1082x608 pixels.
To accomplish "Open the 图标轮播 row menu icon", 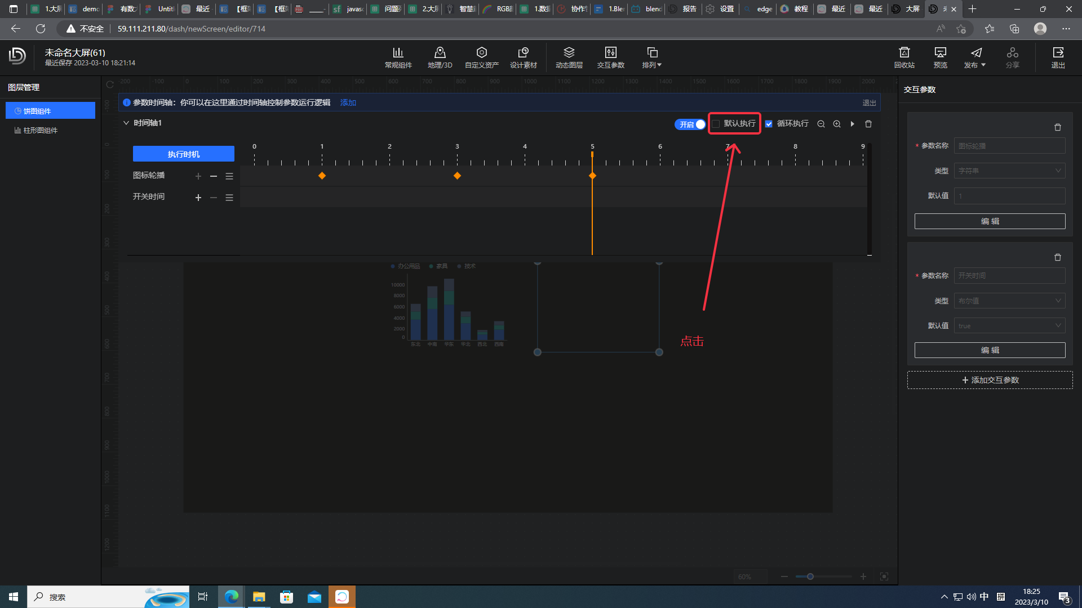I will pos(229,176).
